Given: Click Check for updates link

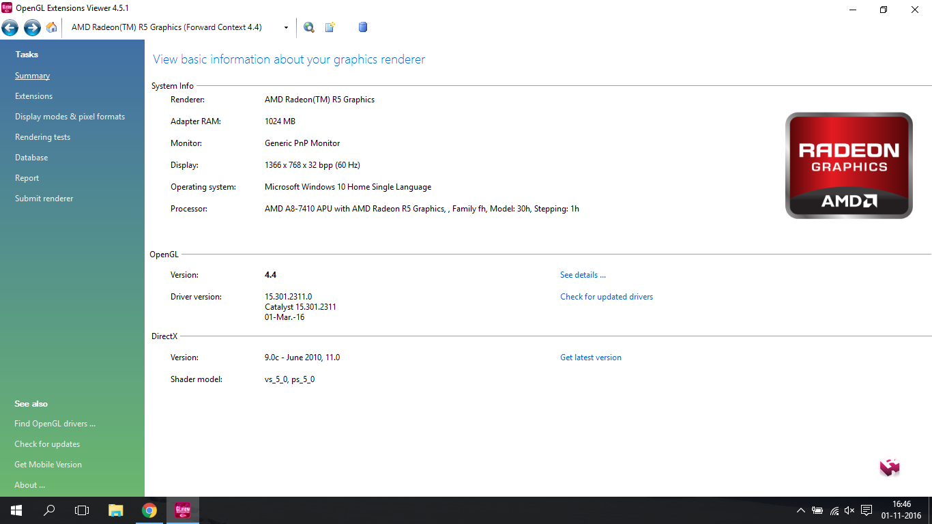Looking at the screenshot, I should coord(47,444).
